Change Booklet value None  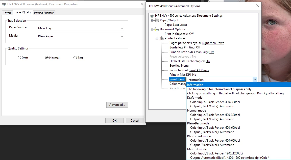click(185, 66)
